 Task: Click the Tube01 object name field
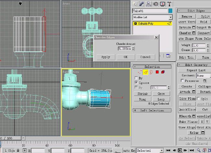coord(150,11)
